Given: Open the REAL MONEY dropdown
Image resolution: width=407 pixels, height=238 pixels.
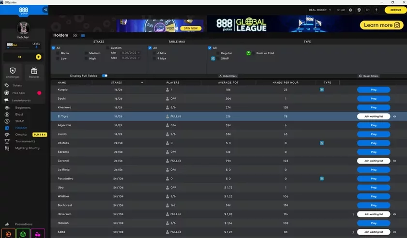Looking at the screenshot, I should pos(320,10).
